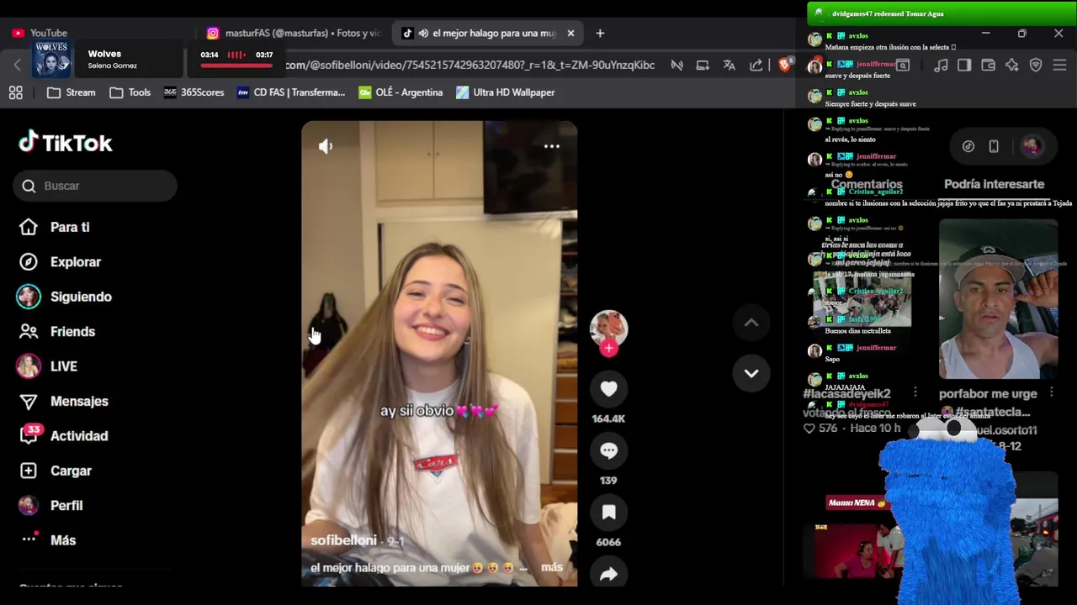Click the cast/install screen icon in address bar
This screenshot has width=1077, height=605.
(703, 65)
